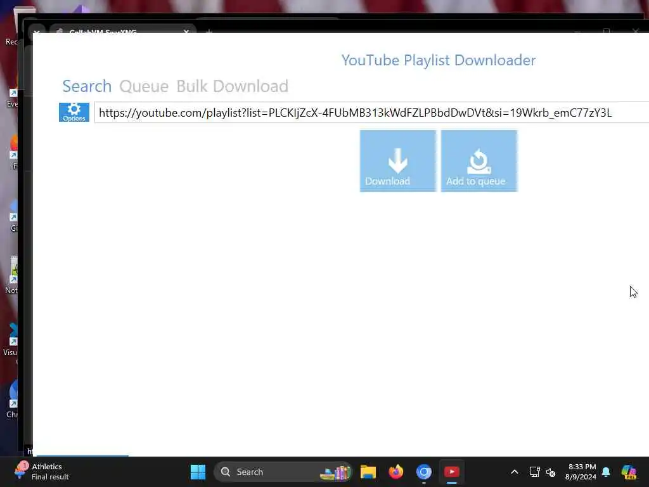649x487 pixels.
Task: Open the Athletics Final result widget
Action: click(41, 472)
